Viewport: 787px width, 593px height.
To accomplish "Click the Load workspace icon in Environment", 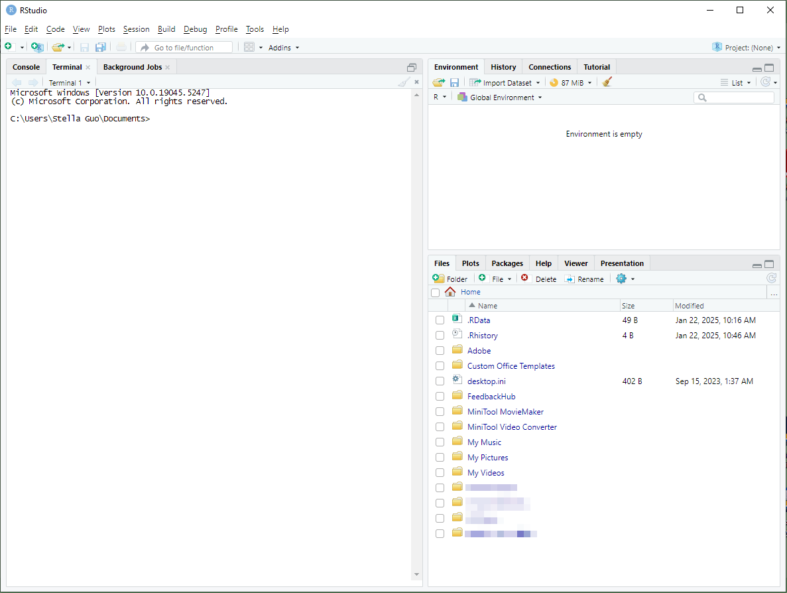I will coord(439,82).
